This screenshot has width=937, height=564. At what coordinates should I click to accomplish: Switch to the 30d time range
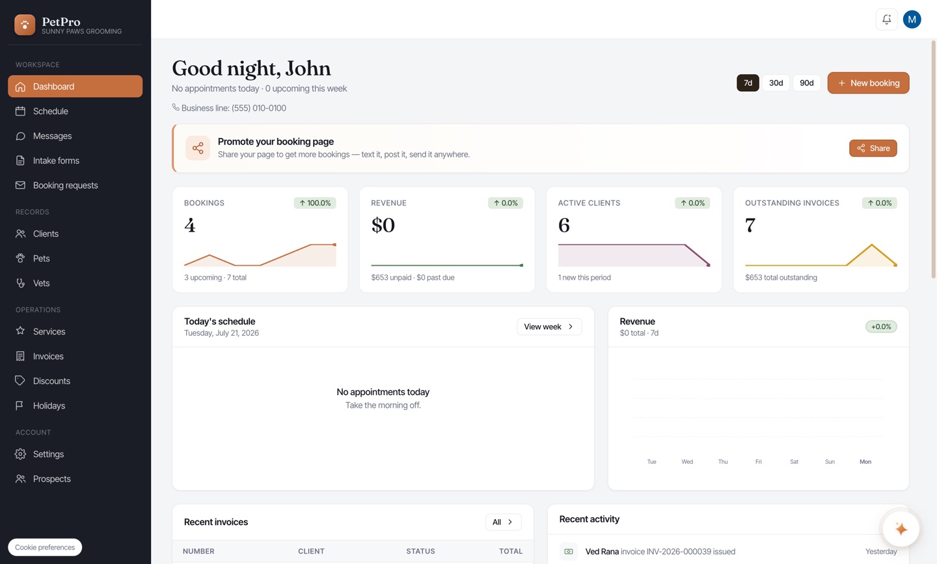[x=776, y=83]
